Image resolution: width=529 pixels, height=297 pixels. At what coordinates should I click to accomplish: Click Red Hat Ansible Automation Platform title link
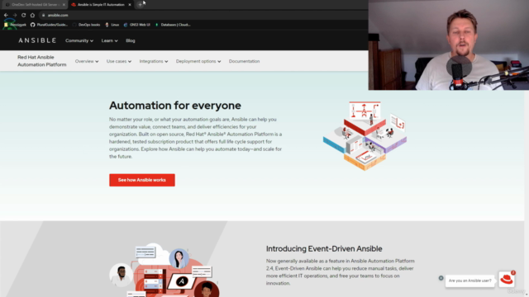point(42,61)
